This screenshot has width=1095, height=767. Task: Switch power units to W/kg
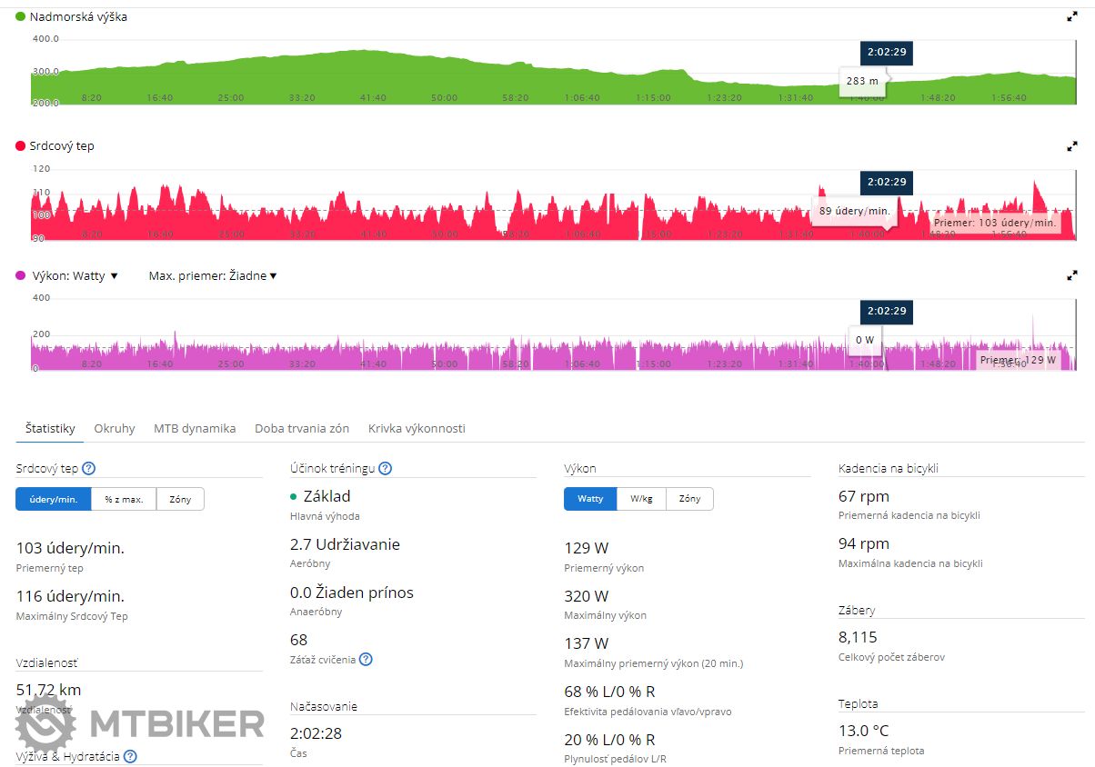tap(641, 499)
